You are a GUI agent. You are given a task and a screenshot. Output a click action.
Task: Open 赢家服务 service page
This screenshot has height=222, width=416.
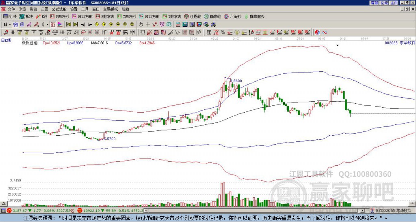pos(254,16)
